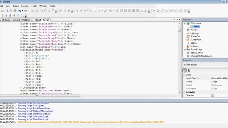
Task: Click the up-triangle toolbar icon
Action: tap(49, 11)
